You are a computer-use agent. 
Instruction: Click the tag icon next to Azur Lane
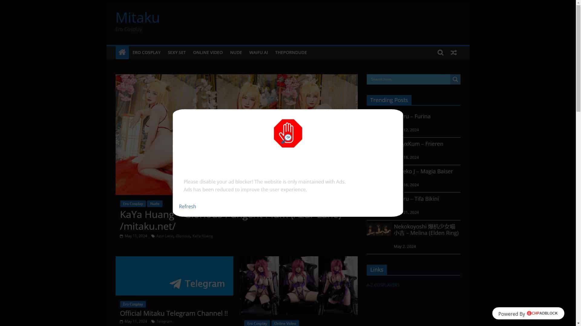pos(153,236)
